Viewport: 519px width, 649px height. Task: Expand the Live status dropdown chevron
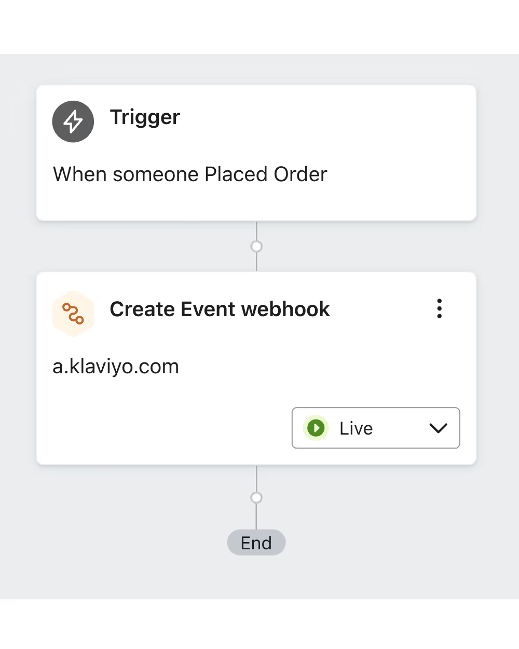pos(438,428)
